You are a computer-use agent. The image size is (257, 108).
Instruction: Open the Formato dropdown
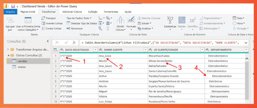131,28
